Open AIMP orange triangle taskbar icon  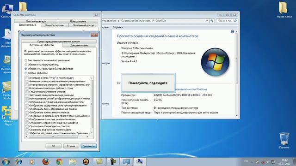(86, 162)
